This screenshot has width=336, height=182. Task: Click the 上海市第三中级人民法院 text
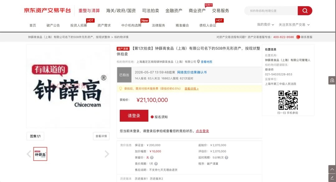click(x=281, y=84)
